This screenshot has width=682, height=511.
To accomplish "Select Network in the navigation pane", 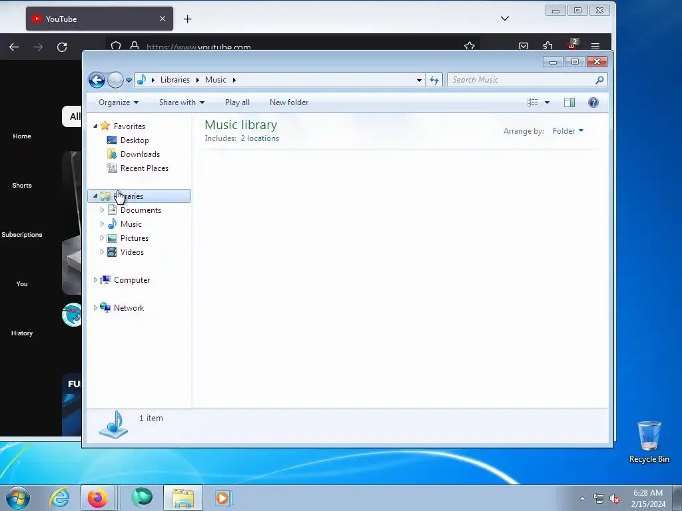I will pyautogui.click(x=129, y=308).
